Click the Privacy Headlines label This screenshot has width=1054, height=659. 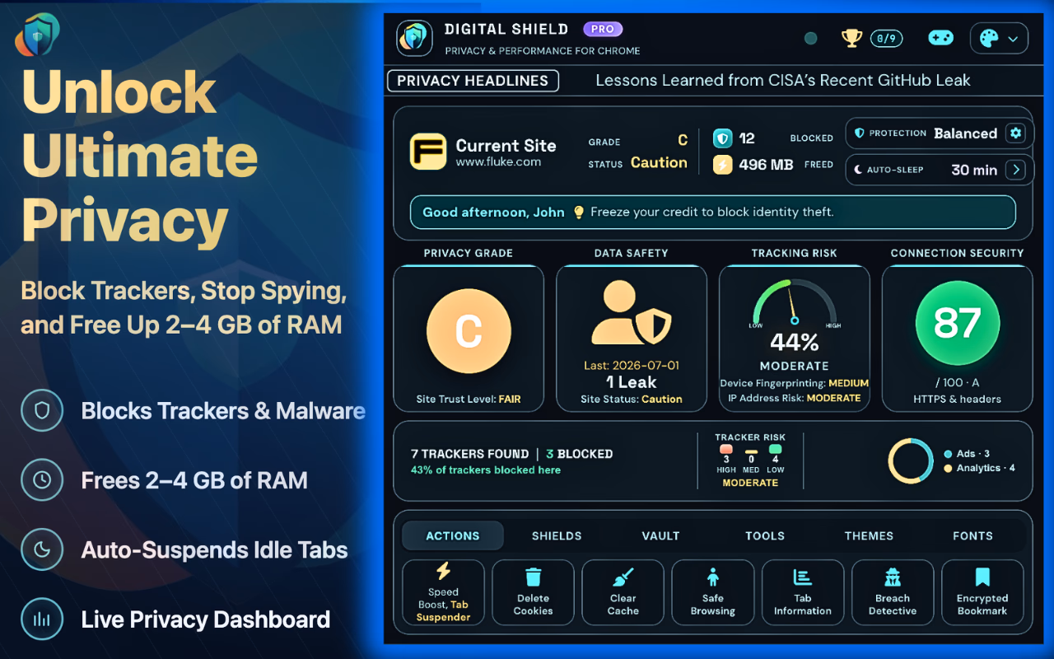tap(473, 81)
